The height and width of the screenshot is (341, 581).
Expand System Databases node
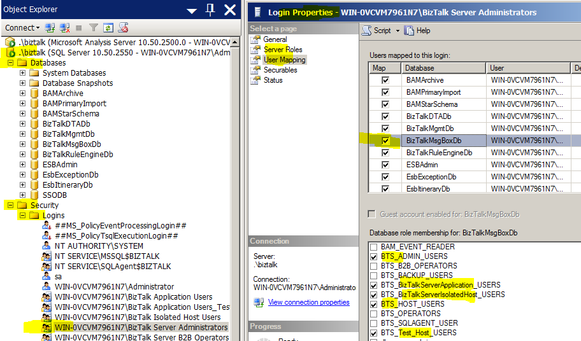pos(22,73)
